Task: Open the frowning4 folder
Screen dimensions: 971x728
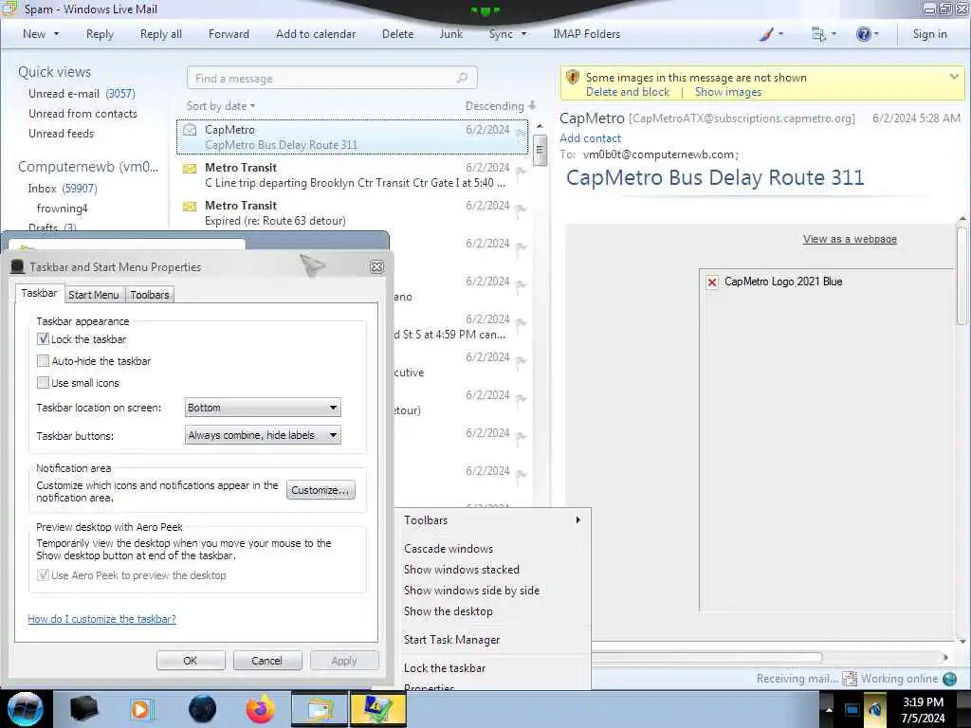Action: 62,209
